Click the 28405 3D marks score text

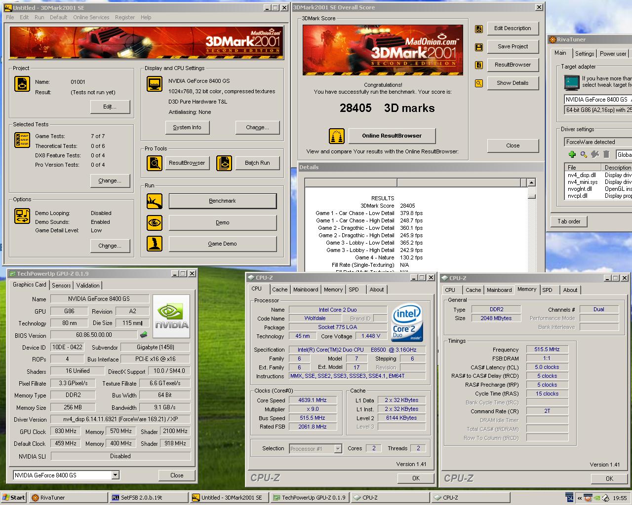point(387,108)
